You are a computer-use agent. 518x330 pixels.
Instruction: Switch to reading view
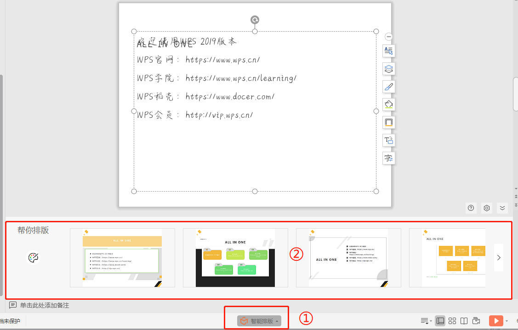464,321
